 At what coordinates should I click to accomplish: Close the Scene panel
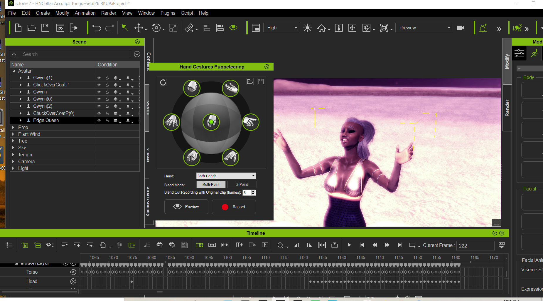coord(137,42)
